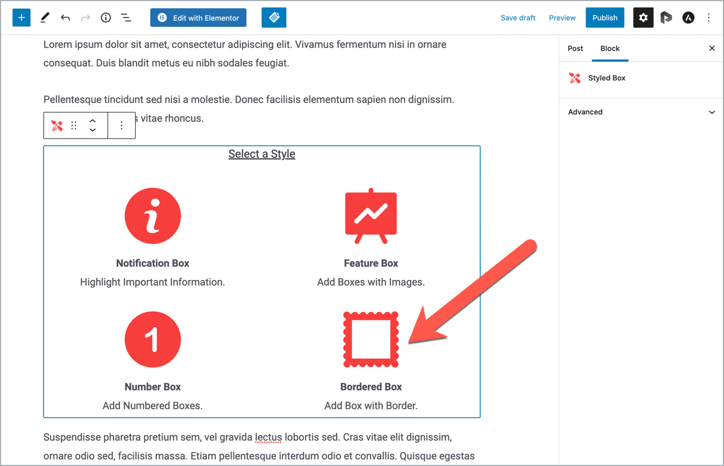Screen dimensions: 724x466
Task: Toggle the Settings sidebar with the gear icon
Action: coord(643,17)
